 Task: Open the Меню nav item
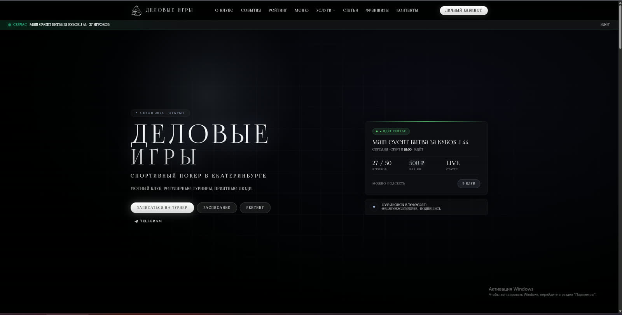pos(301,10)
